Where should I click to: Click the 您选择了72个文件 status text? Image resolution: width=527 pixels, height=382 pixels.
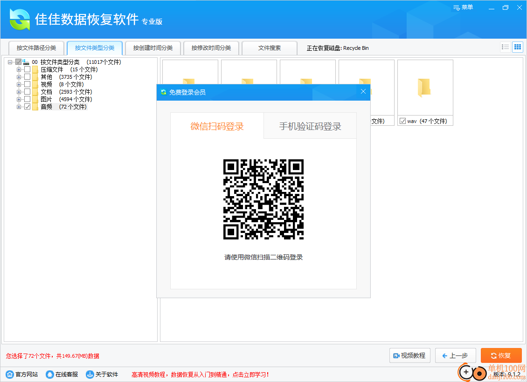[x=52, y=356]
